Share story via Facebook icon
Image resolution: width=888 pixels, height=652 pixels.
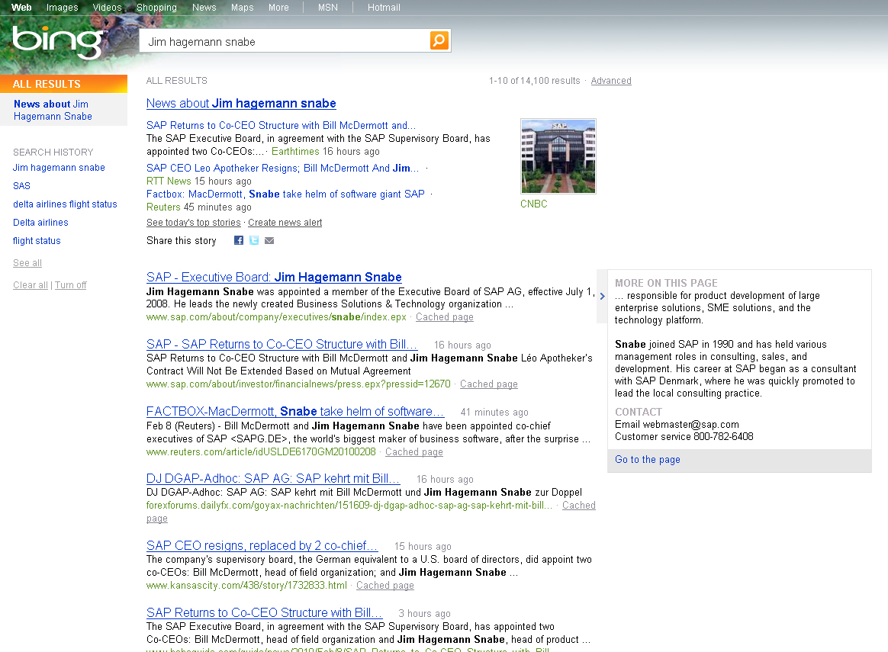pyautogui.click(x=239, y=241)
